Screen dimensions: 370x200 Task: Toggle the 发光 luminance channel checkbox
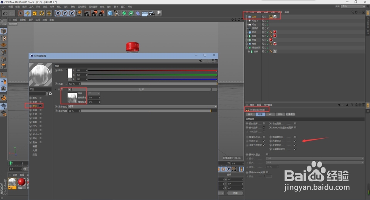[x=41, y=106]
